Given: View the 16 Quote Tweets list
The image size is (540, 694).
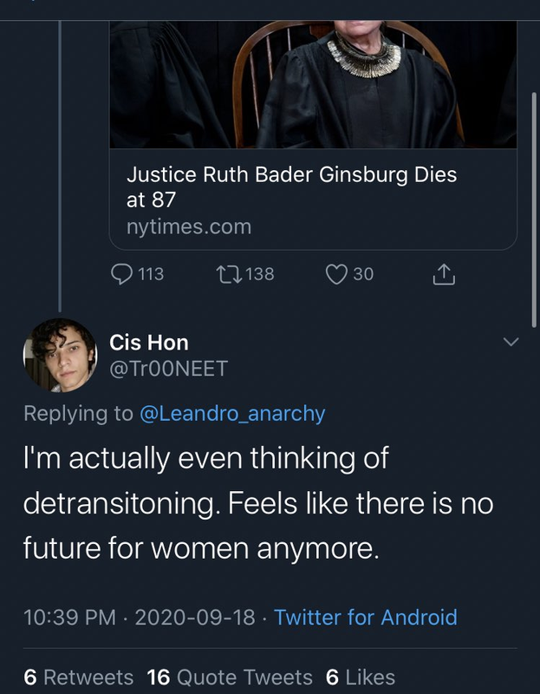Looking at the screenshot, I should click(x=230, y=678).
